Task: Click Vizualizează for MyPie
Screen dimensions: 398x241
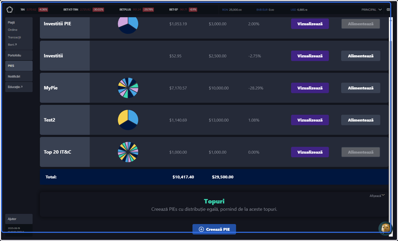Action: pyautogui.click(x=310, y=88)
